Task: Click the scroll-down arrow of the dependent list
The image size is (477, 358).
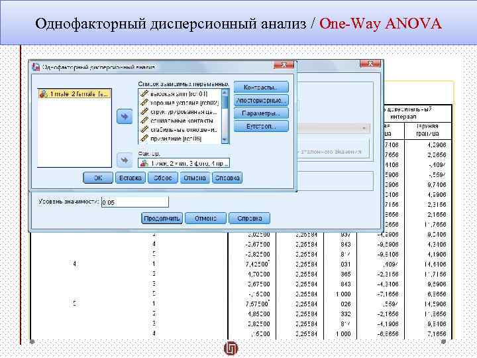Action: (225, 140)
